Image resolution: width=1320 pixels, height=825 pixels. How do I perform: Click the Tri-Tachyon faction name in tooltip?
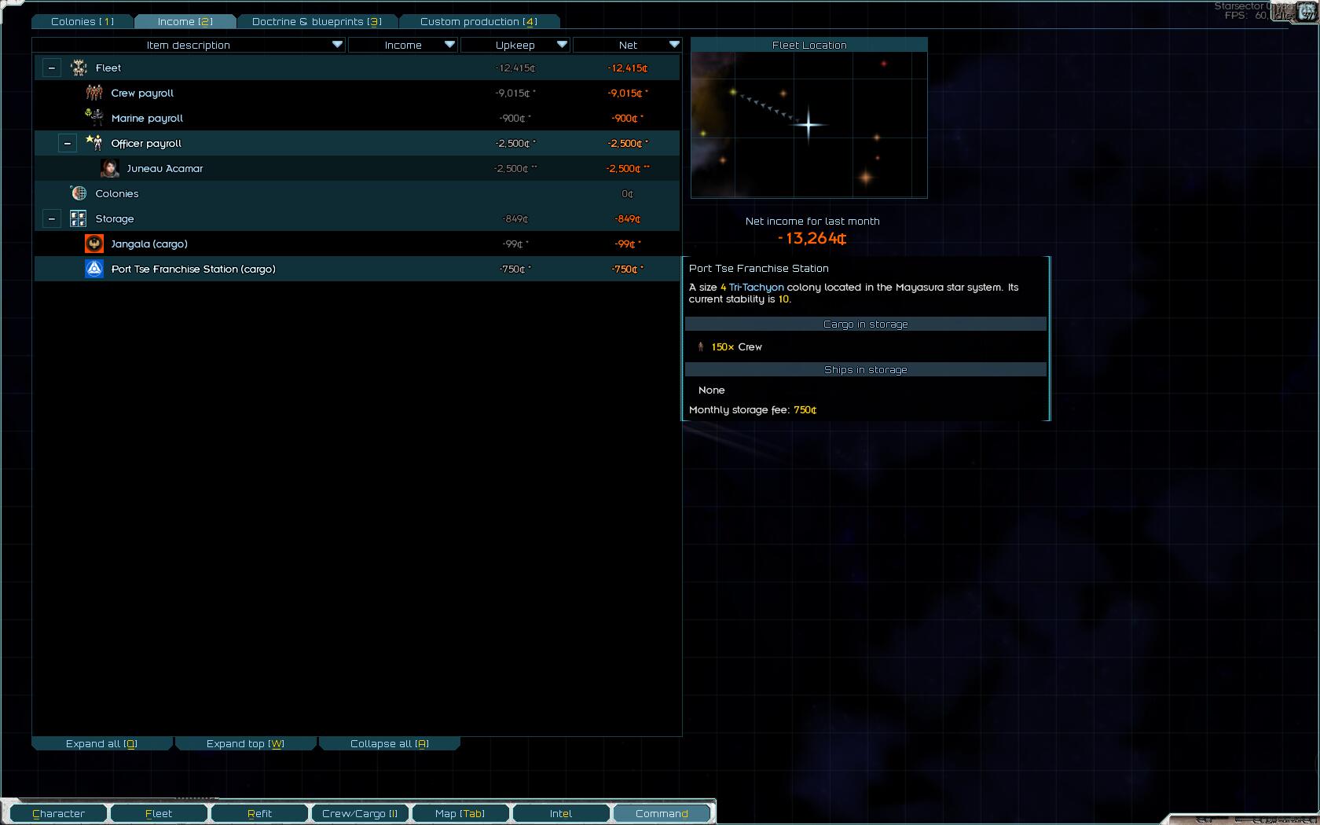pyautogui.click(x=757, y=287)
